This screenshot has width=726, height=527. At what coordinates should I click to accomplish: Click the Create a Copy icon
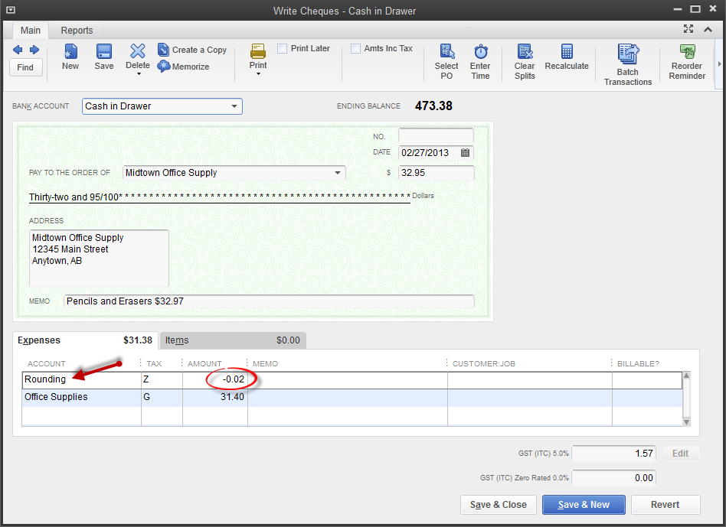[x=164, y=50]
